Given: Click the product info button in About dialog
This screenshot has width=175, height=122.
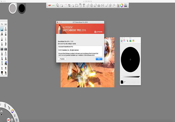Looking at the screenshot, I should point(62,59).
